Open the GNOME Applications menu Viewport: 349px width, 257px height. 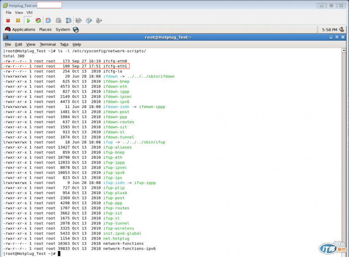(24, 29)
